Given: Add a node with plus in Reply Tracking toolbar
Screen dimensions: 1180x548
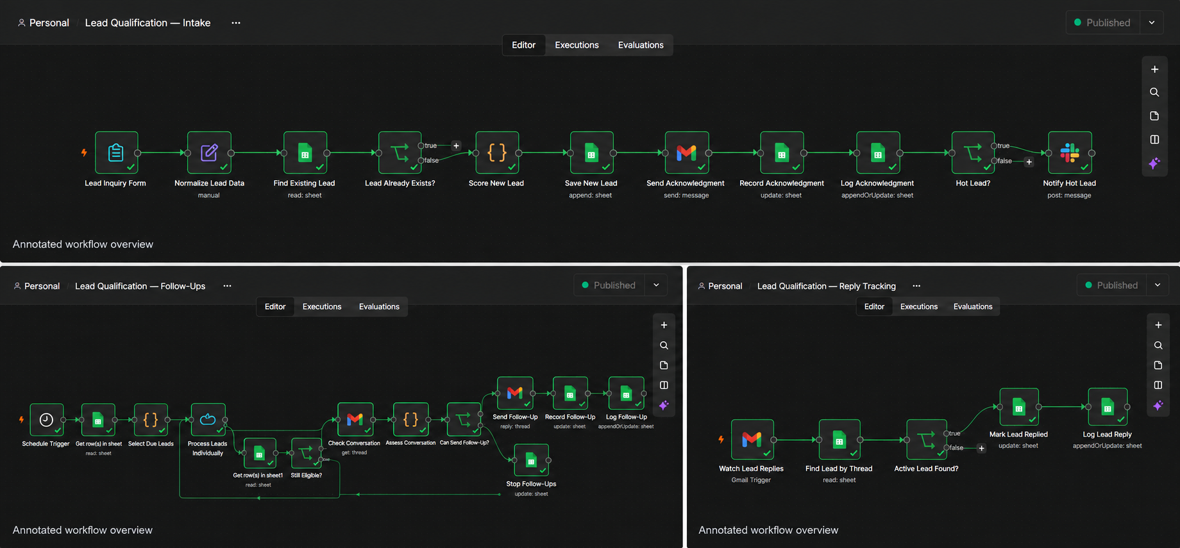Looking at the screenshot, I should pos(1158,325).
